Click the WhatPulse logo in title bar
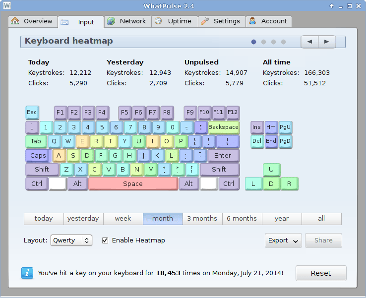This screenshot has height=298, width=366. [6, 6]
